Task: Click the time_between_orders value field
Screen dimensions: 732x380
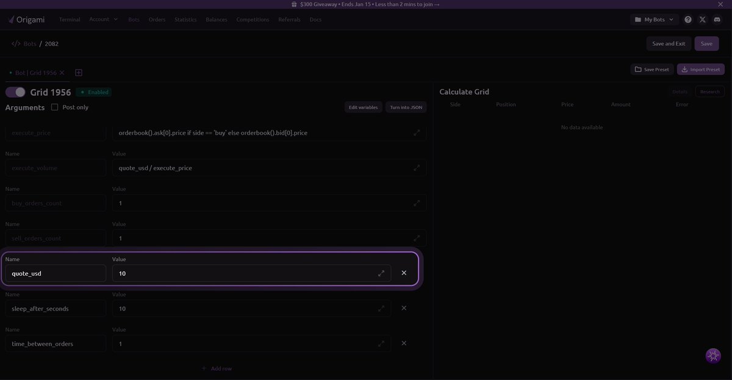Action: (251, 344)
